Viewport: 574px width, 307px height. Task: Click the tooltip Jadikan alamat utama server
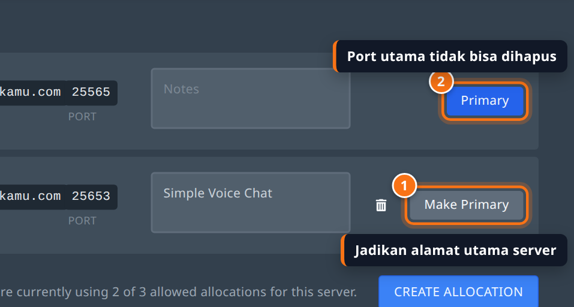pyautogui.click(x=454, y=250)
